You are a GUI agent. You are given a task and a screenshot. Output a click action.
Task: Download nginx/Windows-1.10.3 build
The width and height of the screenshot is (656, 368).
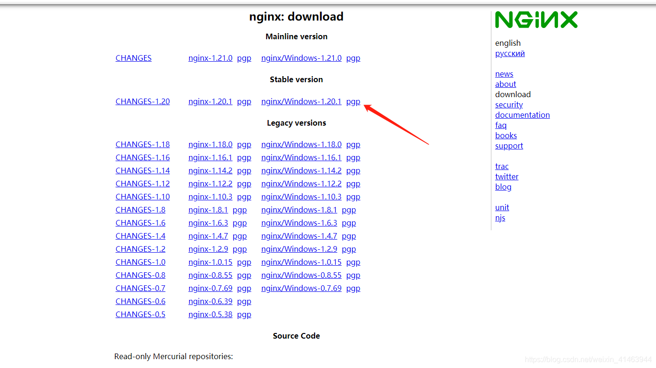click(x=301, y=197)
